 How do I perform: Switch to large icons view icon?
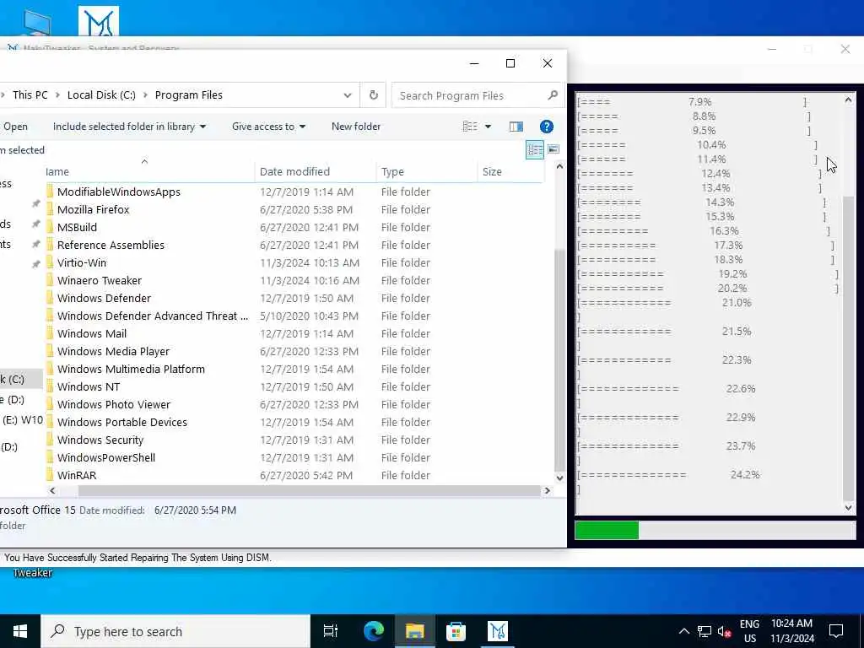click(553, 149)
